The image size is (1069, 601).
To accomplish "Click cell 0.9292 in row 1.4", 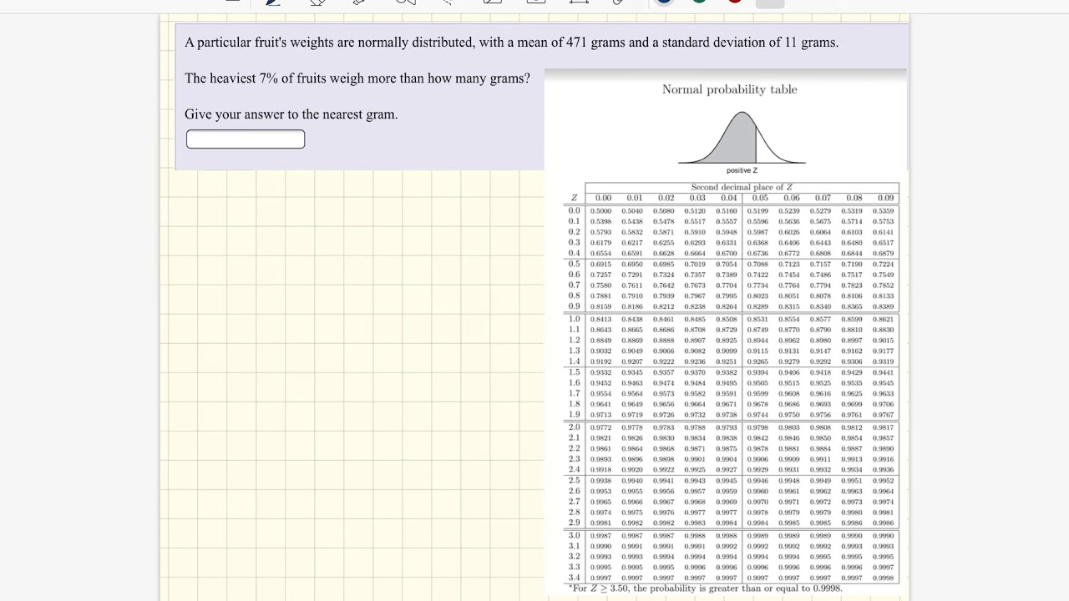I will [x=821, y=361].
